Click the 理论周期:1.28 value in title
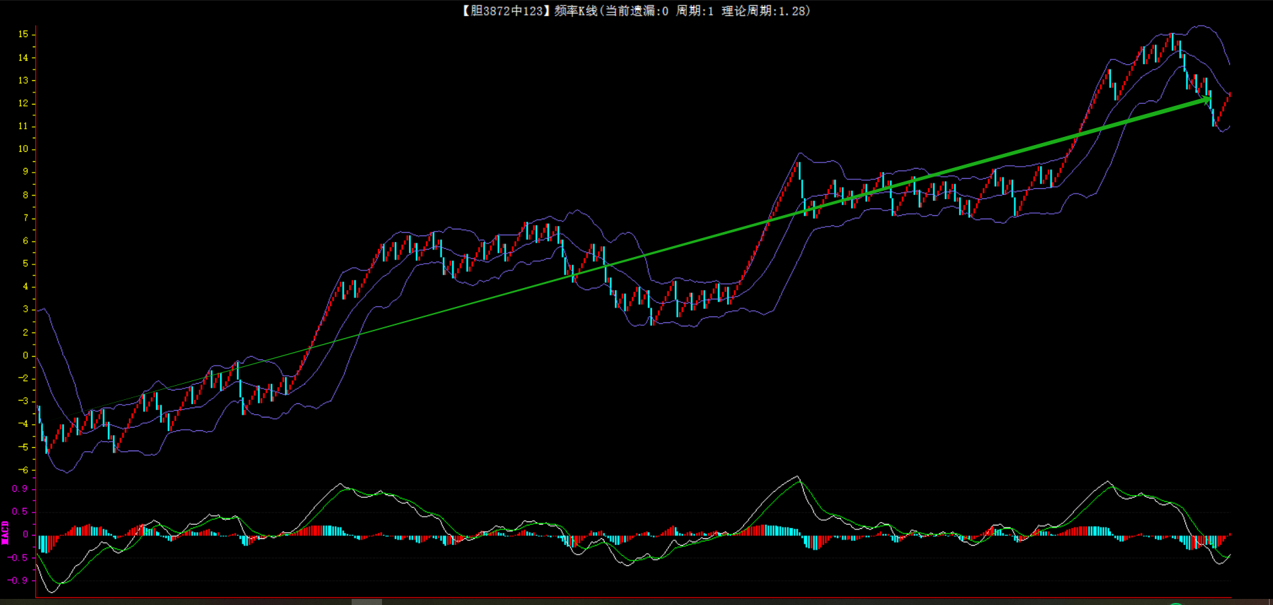Screen dimensions: 1273x605 point(765,11)
